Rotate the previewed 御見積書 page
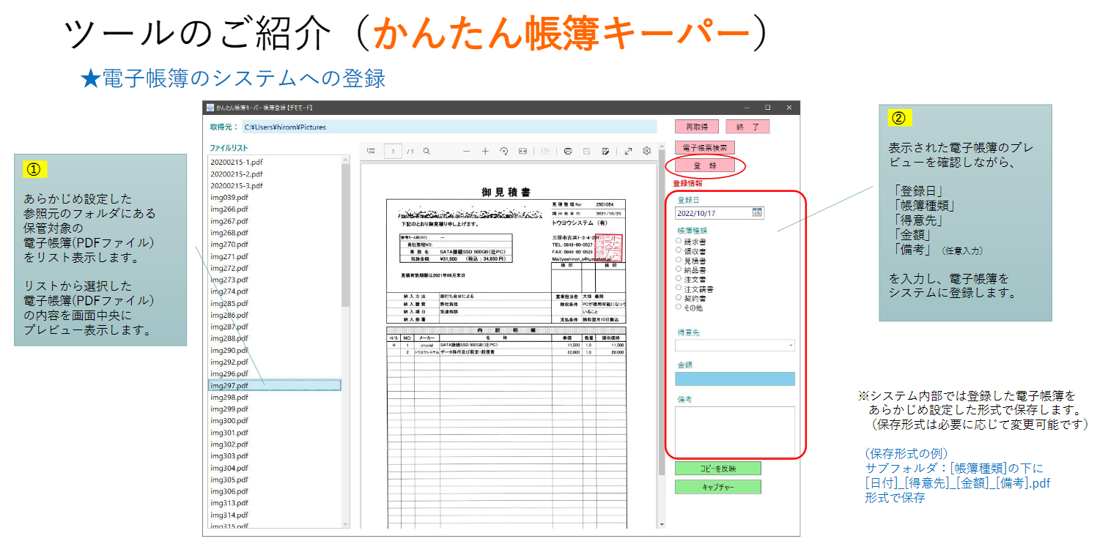The width and height of the screenshot is (1097, 544). pyautogui.click(x=504, y=151)
